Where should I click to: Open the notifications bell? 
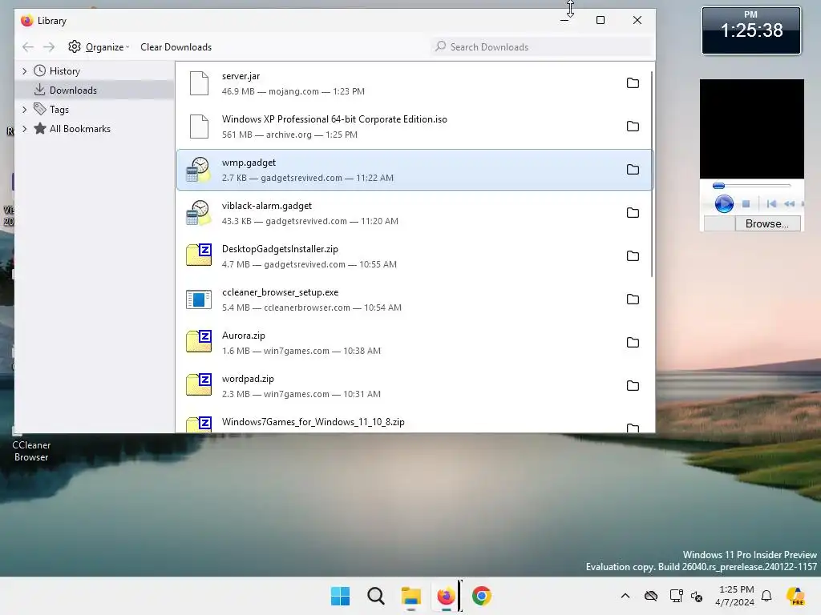point(766,596)
